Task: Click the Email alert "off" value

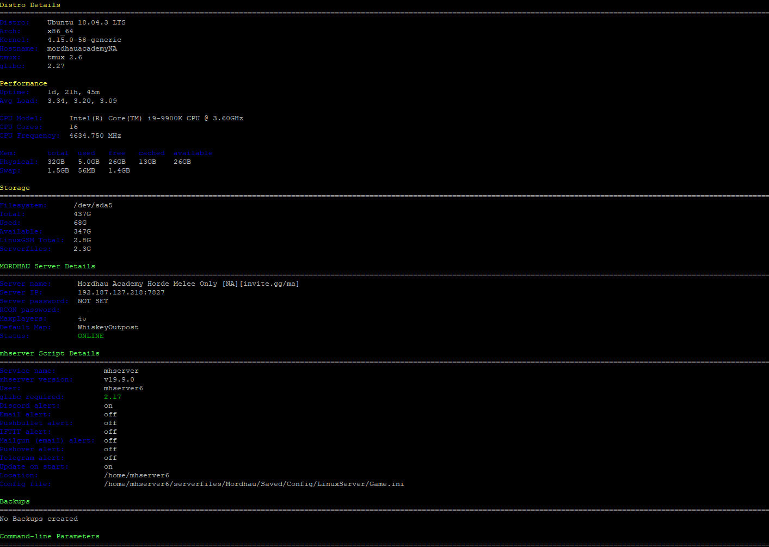Action: (110, 414)
